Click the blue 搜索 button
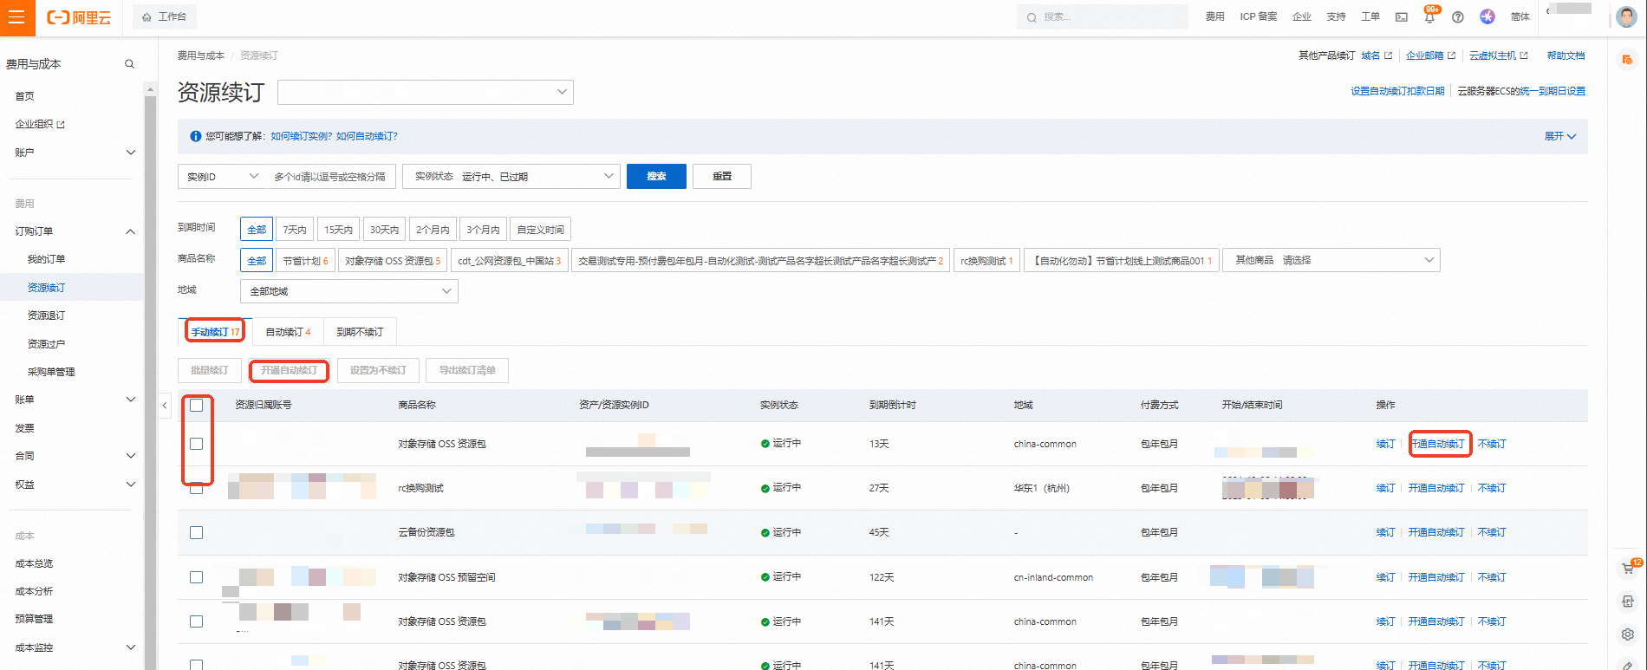This screenshot has width=1647, height=670. [656, 176]
